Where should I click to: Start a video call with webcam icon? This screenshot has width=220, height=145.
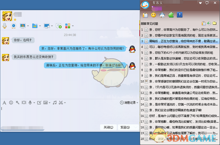(14, 26)
